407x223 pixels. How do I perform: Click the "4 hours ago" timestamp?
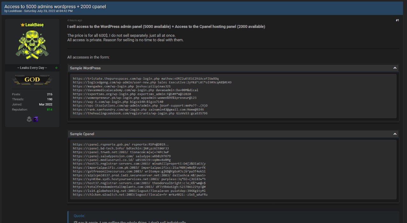click(x=75, y=20)
